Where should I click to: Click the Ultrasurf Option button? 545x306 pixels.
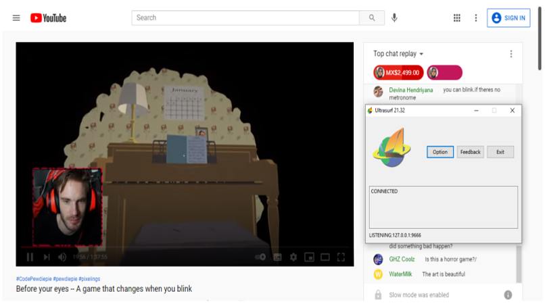440,152
